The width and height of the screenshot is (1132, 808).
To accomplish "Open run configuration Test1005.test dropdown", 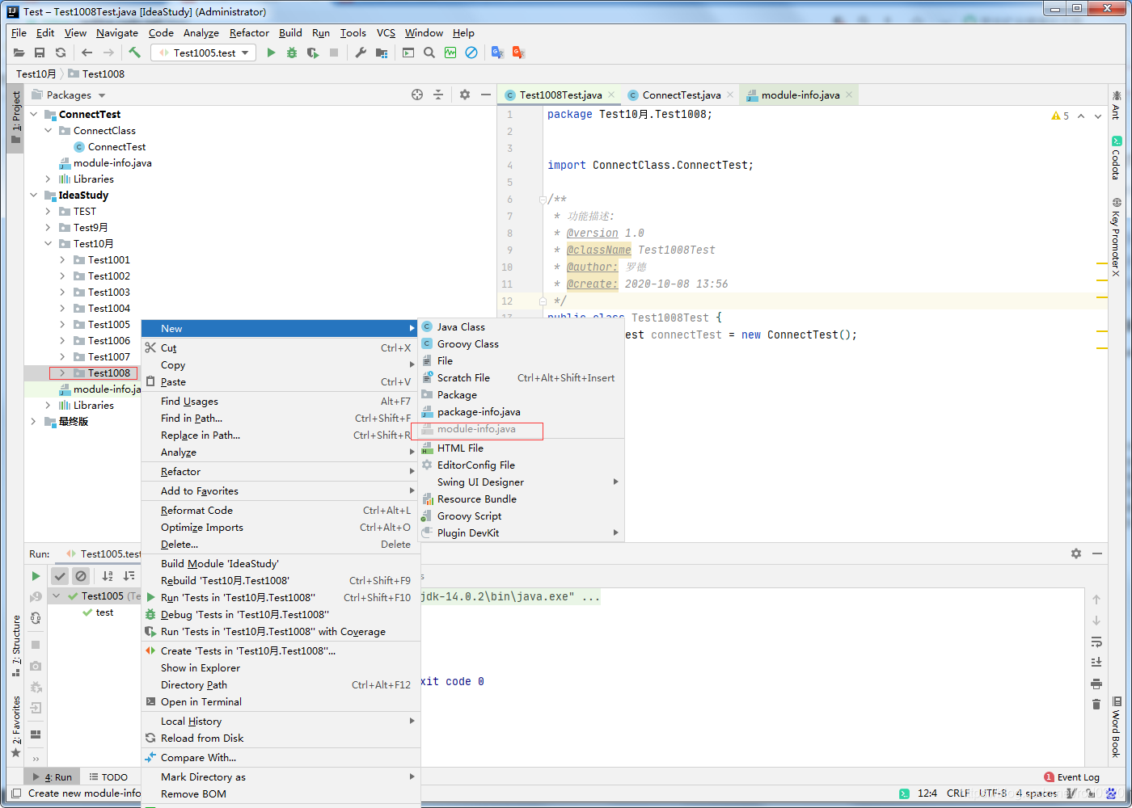I will pos(204,53).
